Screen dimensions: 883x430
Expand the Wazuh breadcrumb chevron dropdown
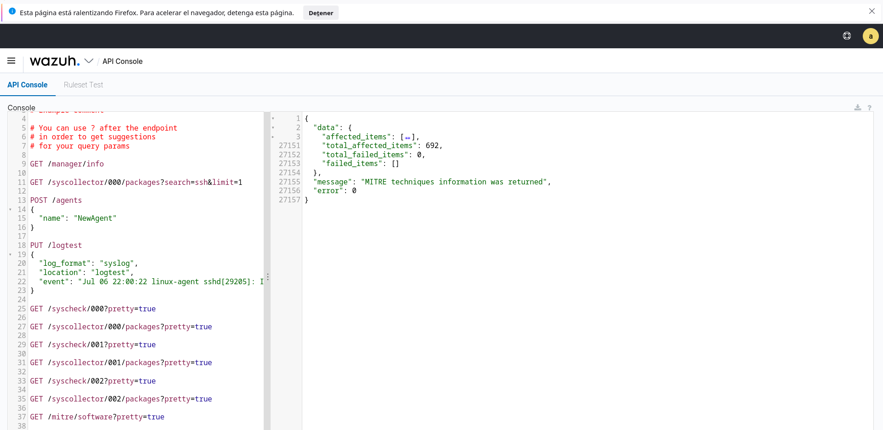(89, 61)
